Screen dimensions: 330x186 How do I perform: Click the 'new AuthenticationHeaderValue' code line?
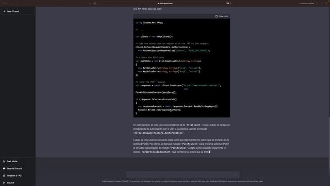coord(174,51)
